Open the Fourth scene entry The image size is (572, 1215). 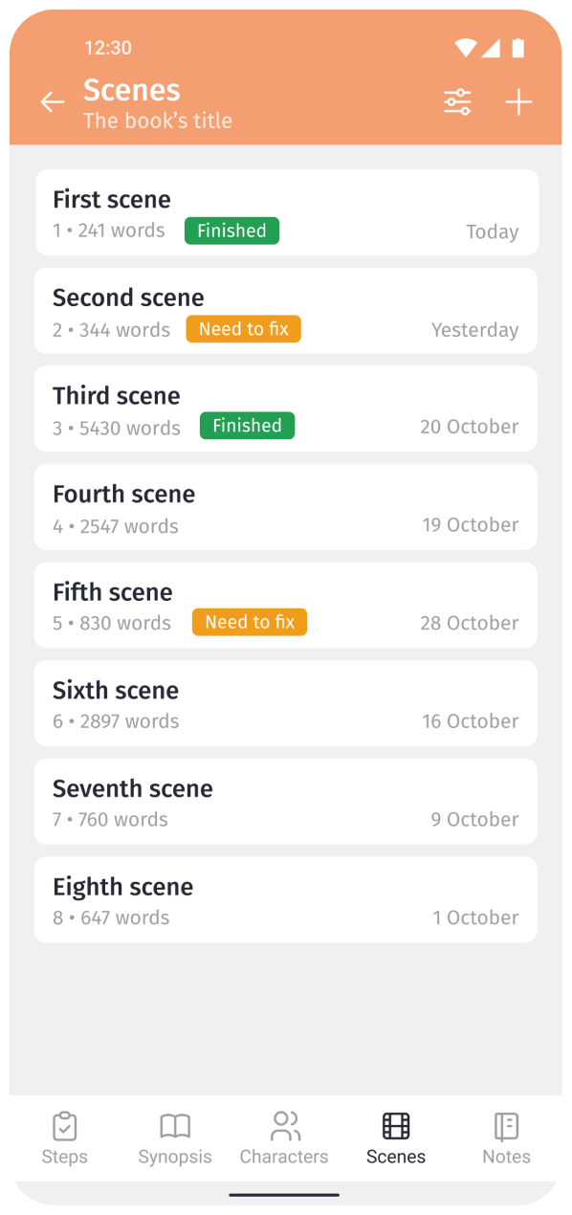[x=286, y=507]
